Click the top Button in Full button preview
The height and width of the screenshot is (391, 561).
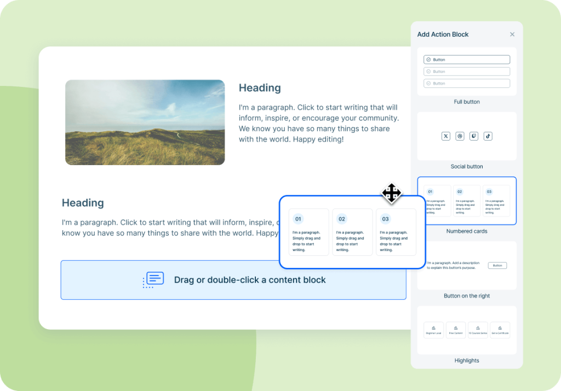467,60
